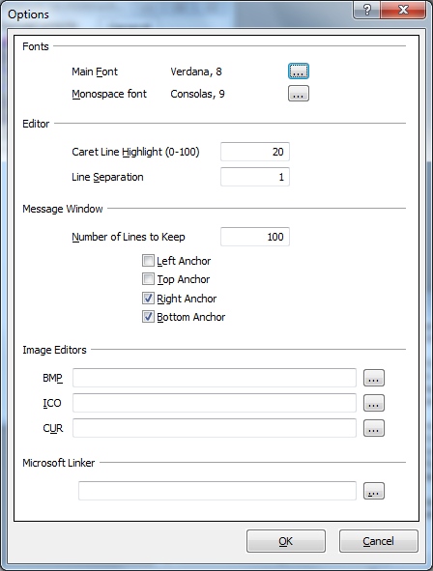The width and height of the screenshot is (433, 571).
Task: Browse for the CUR image editor
Action: [x=374, y=428]
